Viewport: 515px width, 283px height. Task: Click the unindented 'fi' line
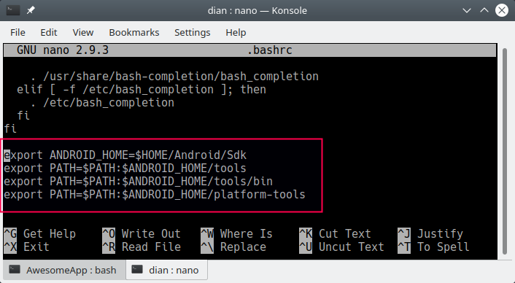[x=10, y=128]
